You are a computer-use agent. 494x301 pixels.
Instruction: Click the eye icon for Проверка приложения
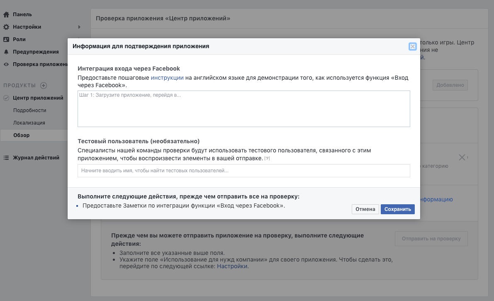(x=6, y=64)
